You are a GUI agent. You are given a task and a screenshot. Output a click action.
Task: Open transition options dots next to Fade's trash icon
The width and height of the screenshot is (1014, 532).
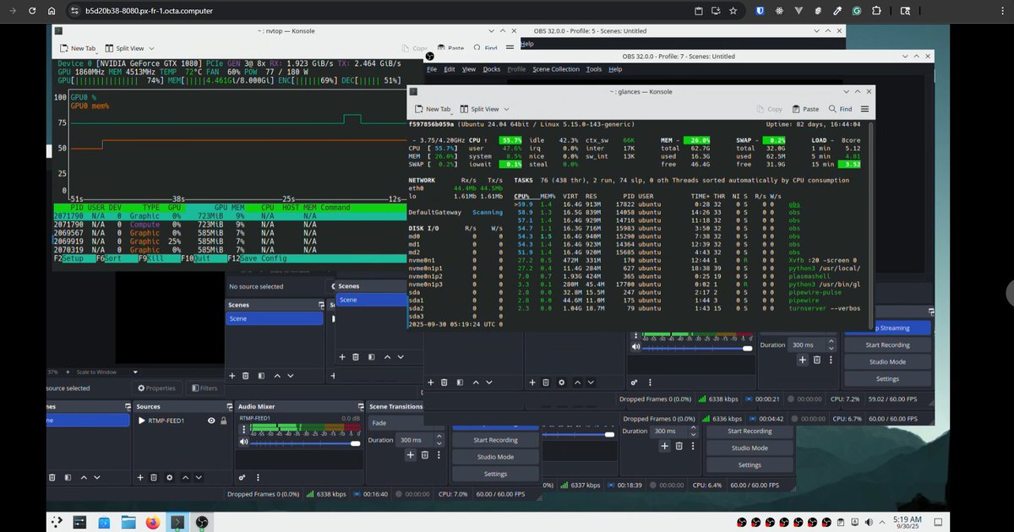tap(439, 454)
